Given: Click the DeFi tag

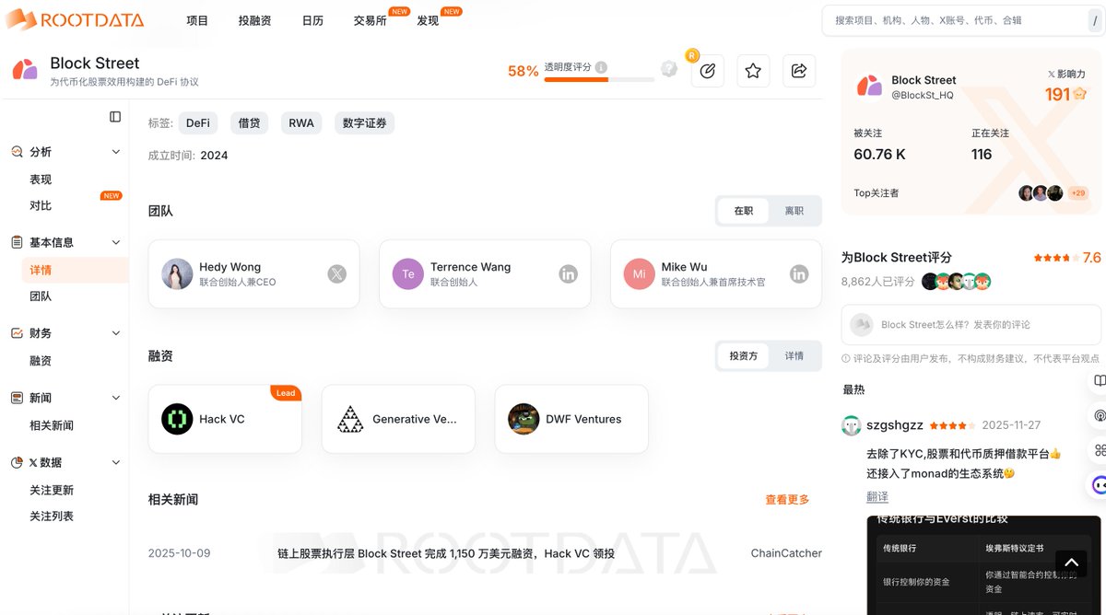Looking at the screenshot, I should coord(198,122).
